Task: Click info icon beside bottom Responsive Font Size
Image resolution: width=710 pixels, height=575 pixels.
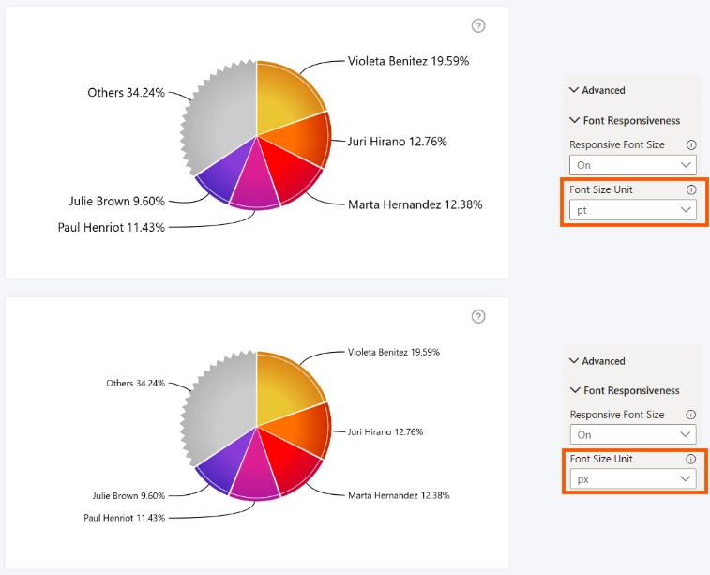Action: [690, 415]
